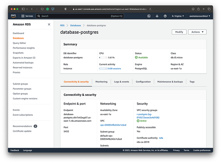Open the awstestaccountbiod account menu
Image resolution: width=221 pixels, height=163 pixels.
coord(200,16)
